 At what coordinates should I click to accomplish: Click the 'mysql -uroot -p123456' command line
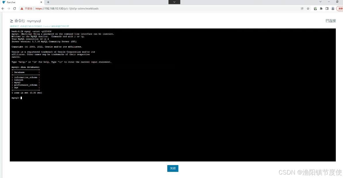point(31,31)
